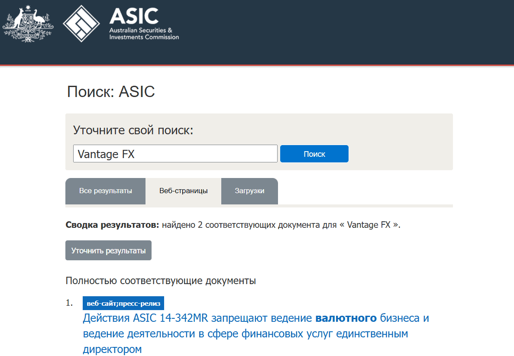Image resolution: width=514 pixels, height=356 pixels.
Task: Click the ASIC diamond logo icon
Action: coord(82,23)
